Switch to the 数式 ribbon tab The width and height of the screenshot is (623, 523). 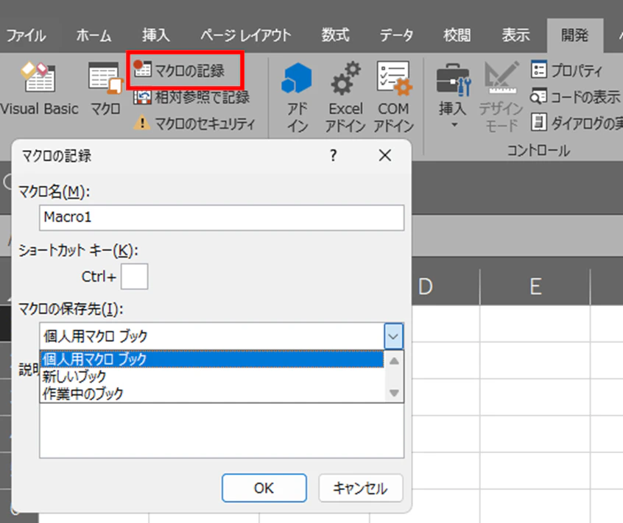(x=335, y=35)
